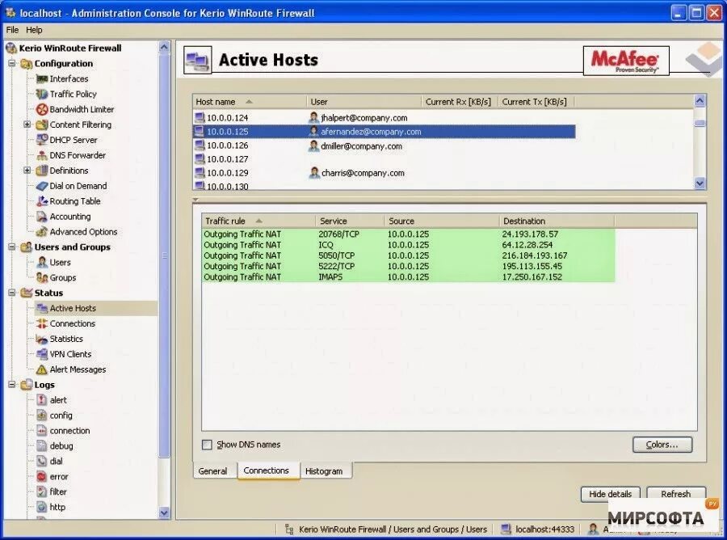
Task: Collapse the Users and Groups node
Action: 12,247
